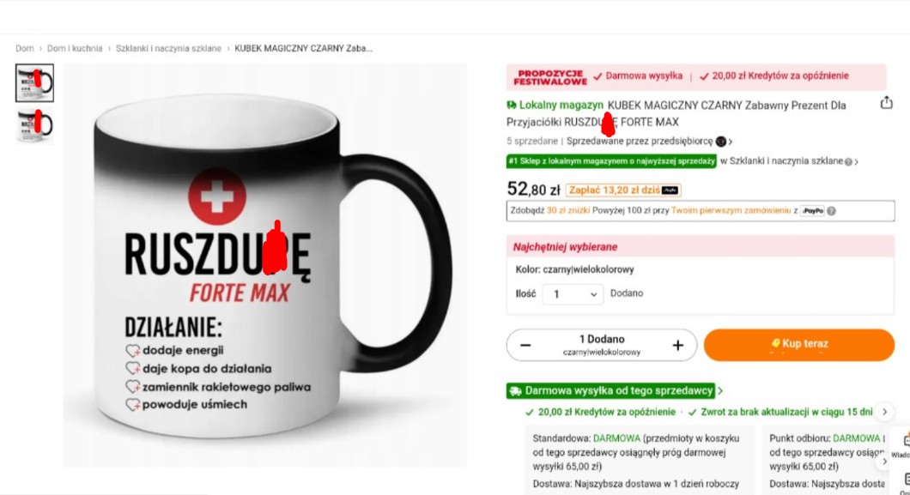Viewport: 910px width, 495px height.
Task: Open the Ilość quantity dropdown
Action: click(573, 294)
